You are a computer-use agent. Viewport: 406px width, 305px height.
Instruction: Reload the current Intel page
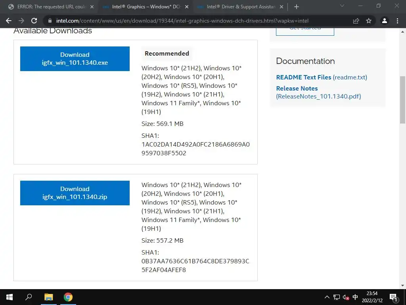click(34, 21)
